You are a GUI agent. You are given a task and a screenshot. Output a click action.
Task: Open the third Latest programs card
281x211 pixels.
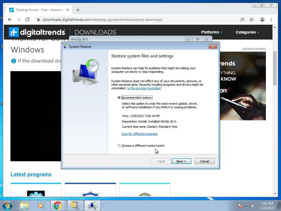[145, 190]
